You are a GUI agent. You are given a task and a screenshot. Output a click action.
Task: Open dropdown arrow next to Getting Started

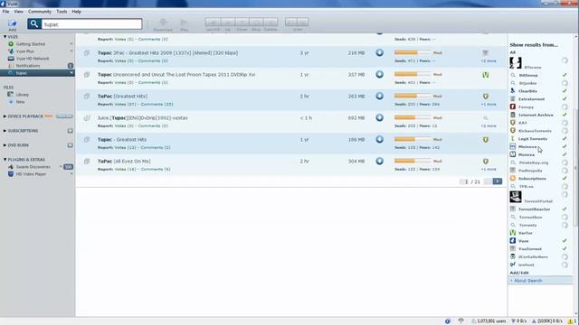pos(71,44)
